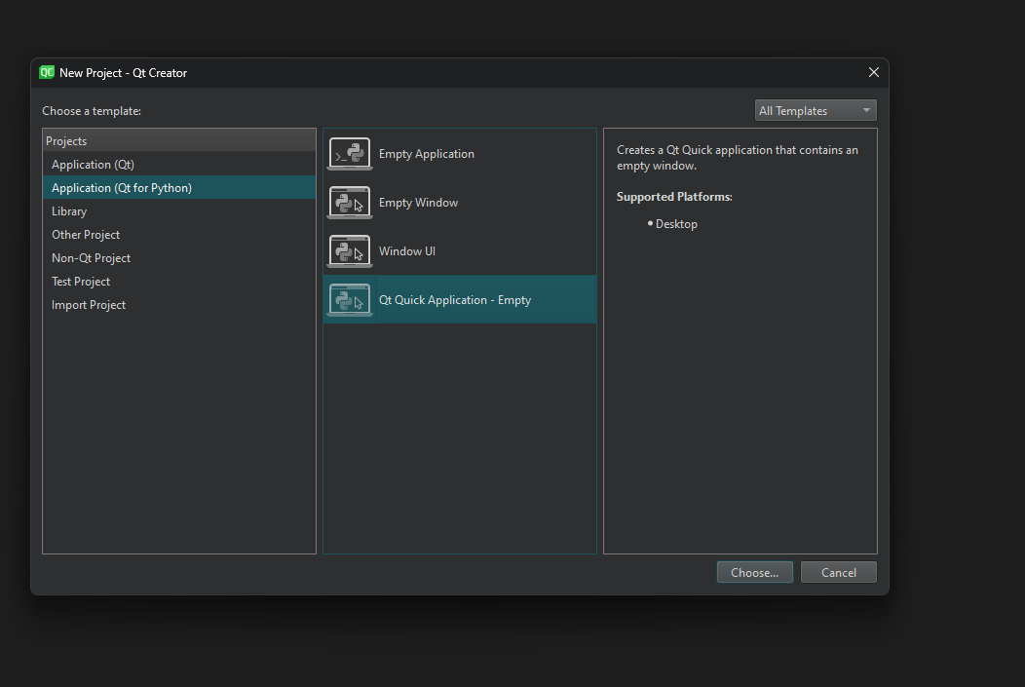Select Other Project category
1025x687 pixels.
point(179,235)
